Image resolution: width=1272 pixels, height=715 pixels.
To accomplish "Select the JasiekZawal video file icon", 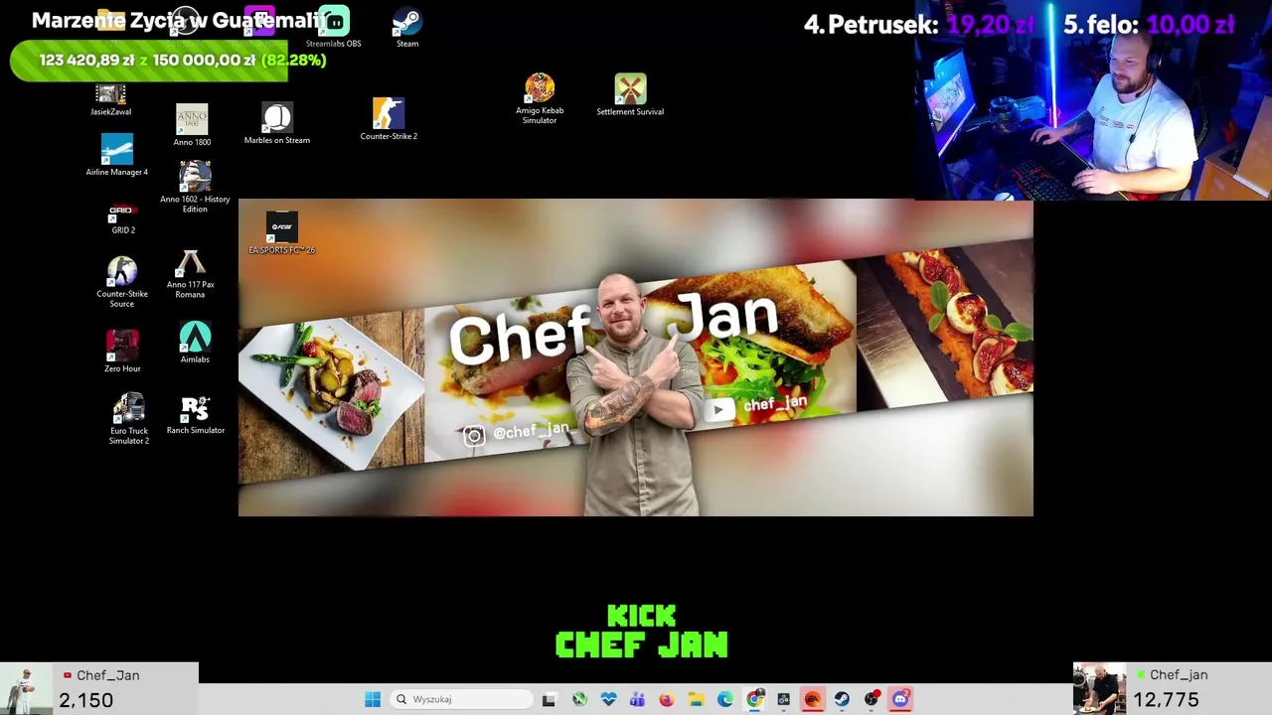I will click(110, 100).
